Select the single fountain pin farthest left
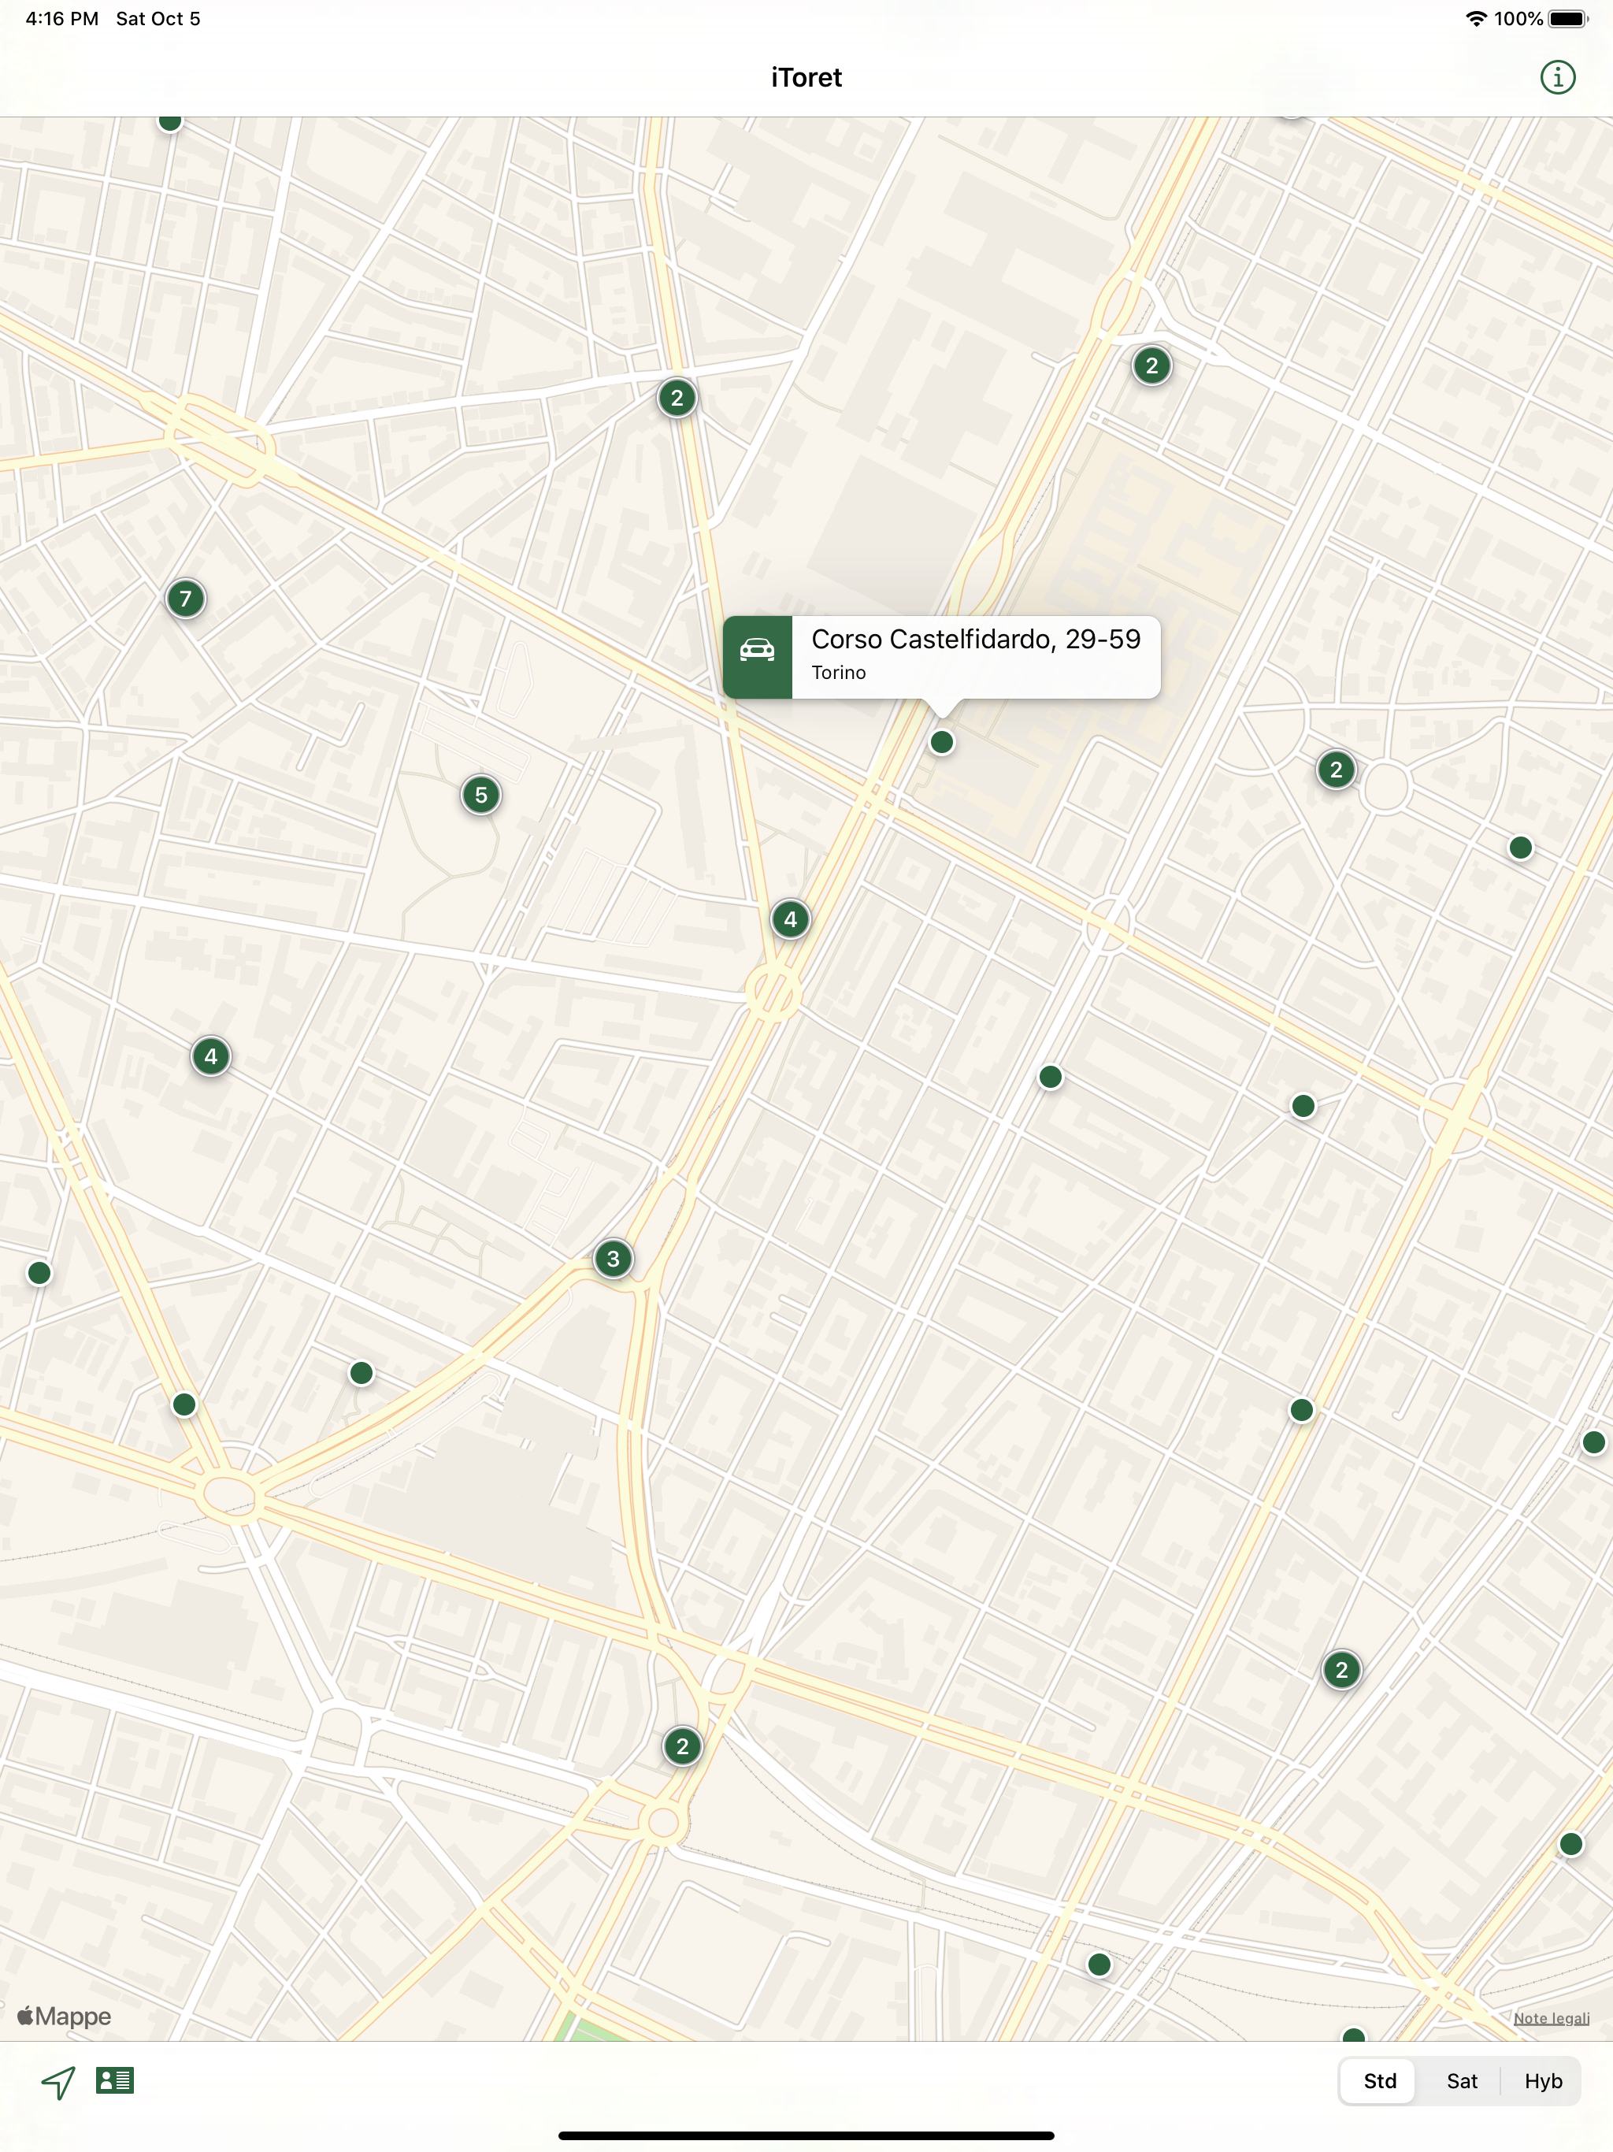This screenshot has width=1613, height=2152. point(39,1272)
